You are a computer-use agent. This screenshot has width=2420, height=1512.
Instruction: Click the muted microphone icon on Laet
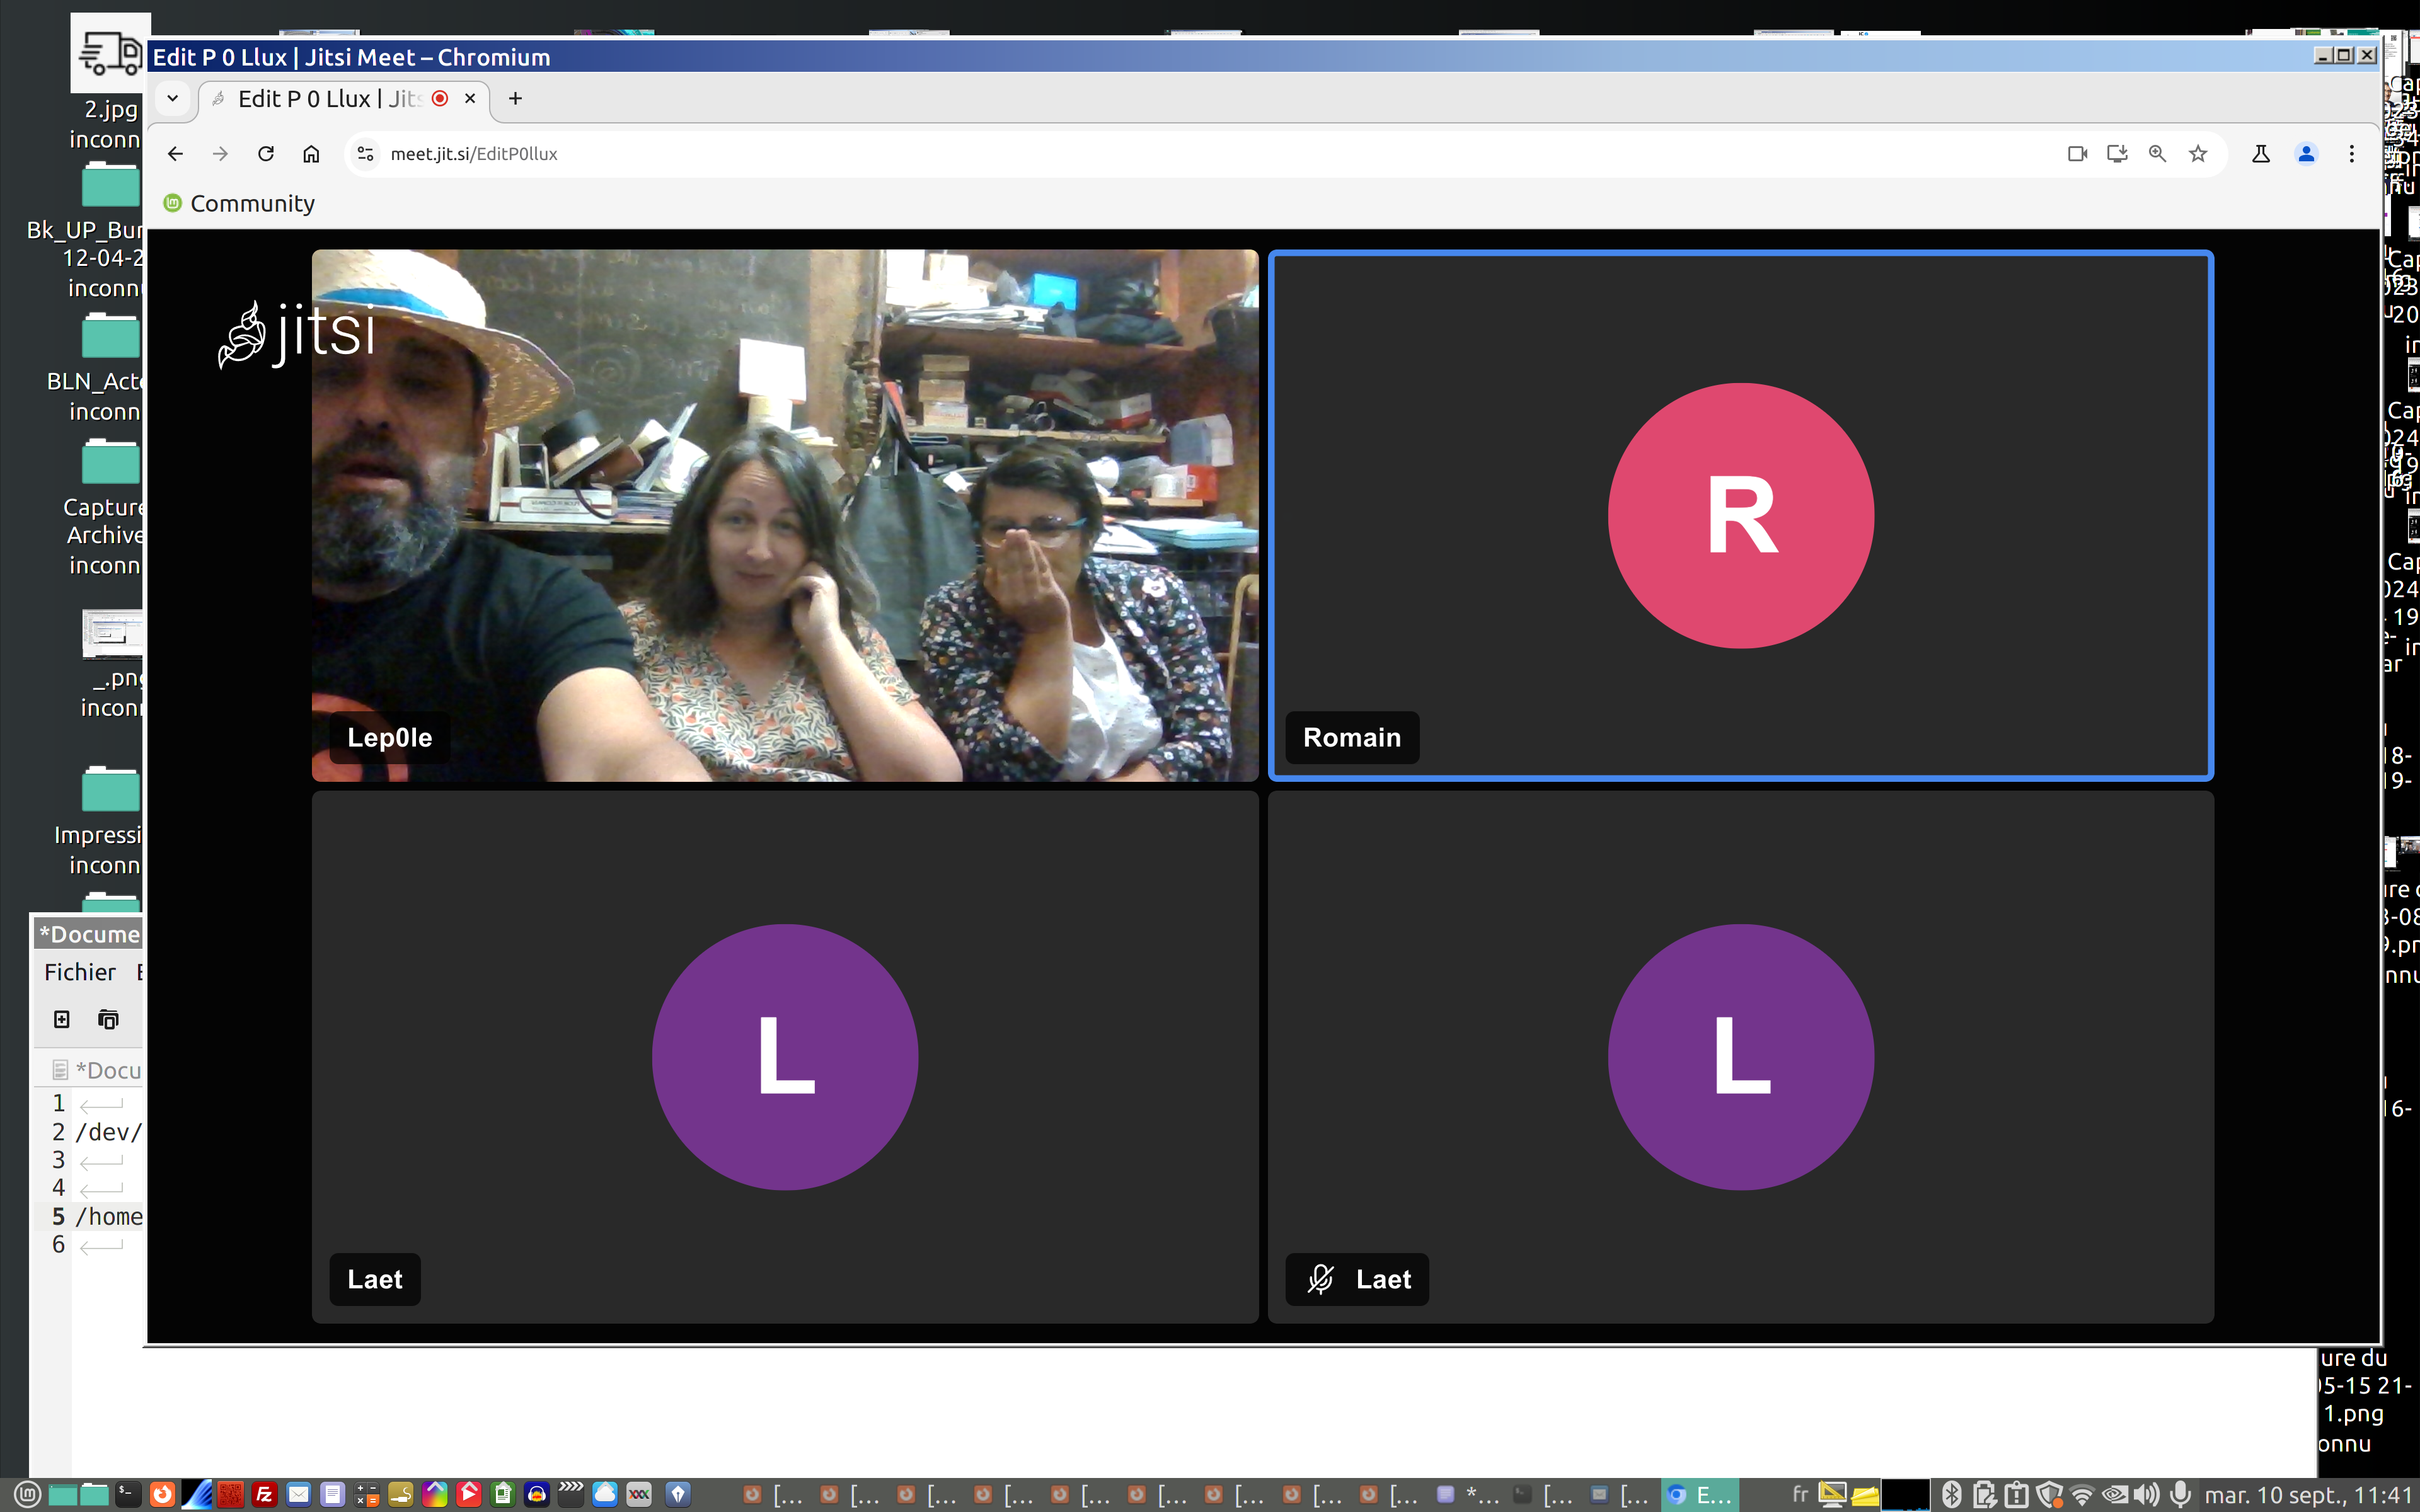coord(1321,1279)
